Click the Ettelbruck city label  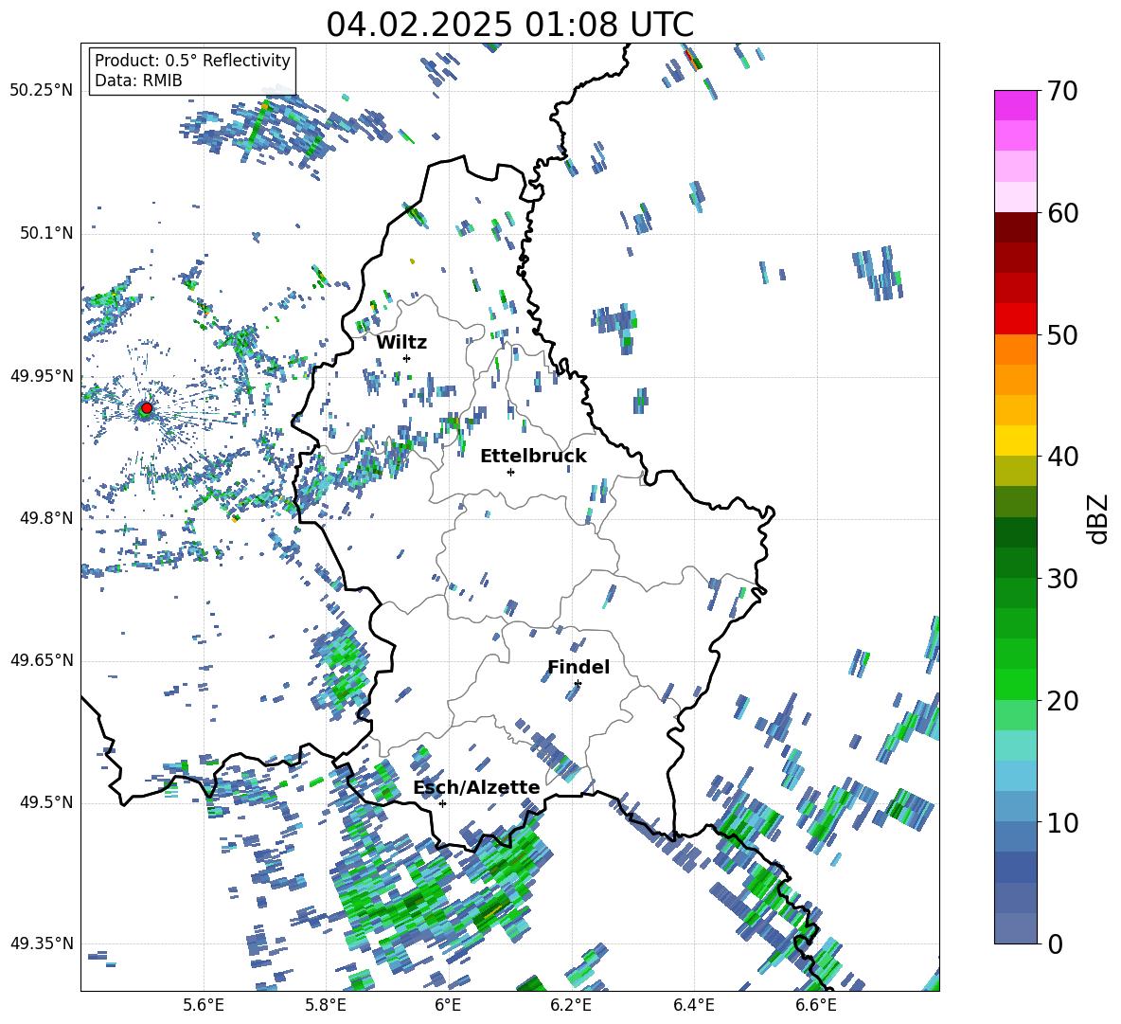click(533, 457)
